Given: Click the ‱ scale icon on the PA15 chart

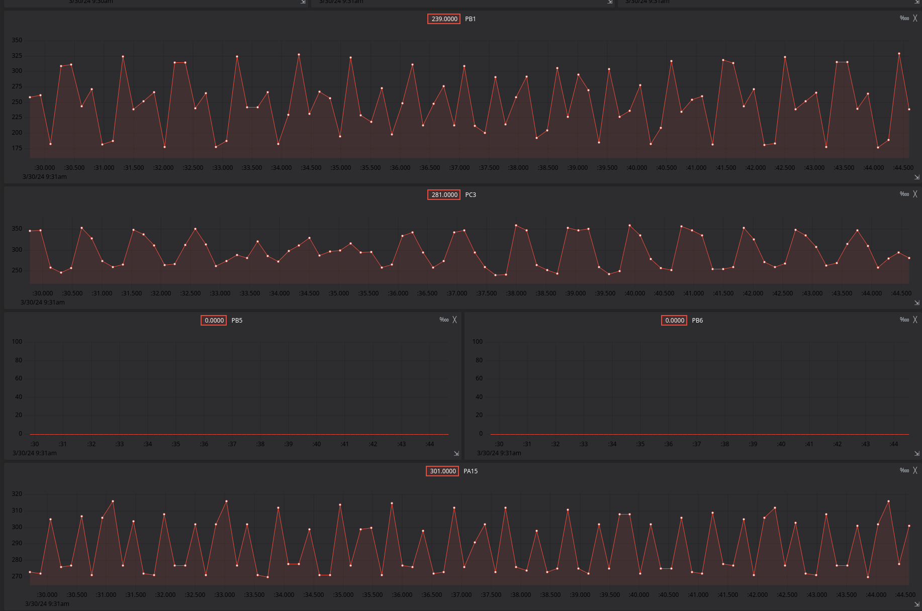Looking at the screenshot, I should click(904, 470).
